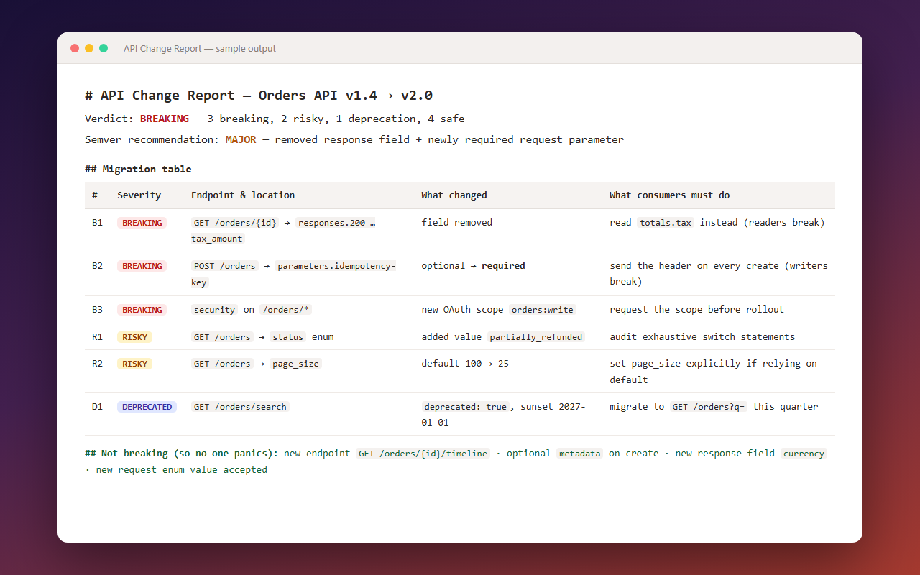Click the 'page_size' code chip
Viewport: 920px width, 575px height.
296,364
